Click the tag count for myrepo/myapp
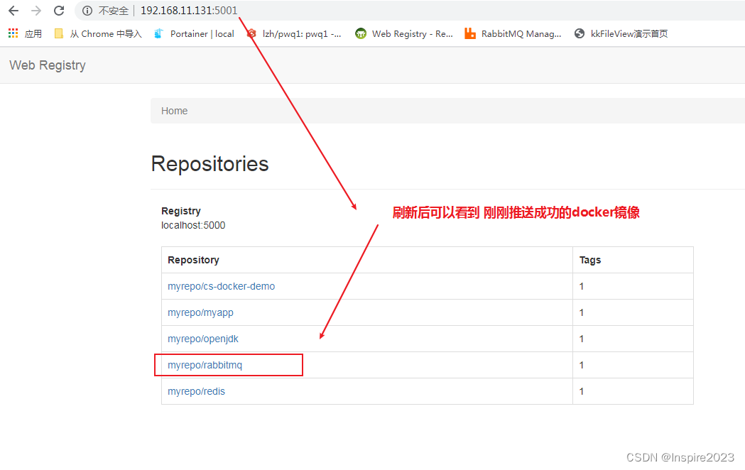The width and height of the screenshot is (745, 470). pyautogui.click(x=582, y=312)
